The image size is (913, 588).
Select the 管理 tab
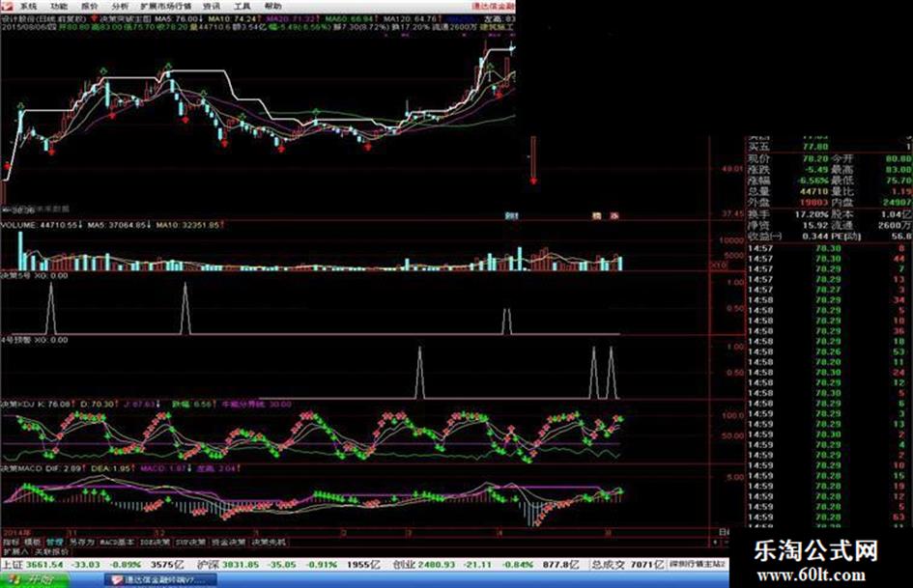(x=55, y=542)
